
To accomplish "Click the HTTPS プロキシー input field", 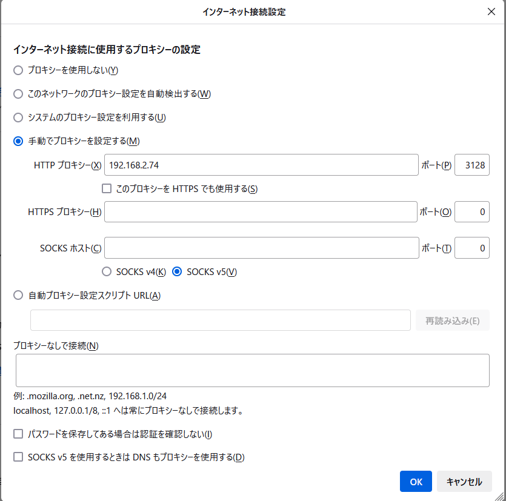I will [x=261, y=212].
